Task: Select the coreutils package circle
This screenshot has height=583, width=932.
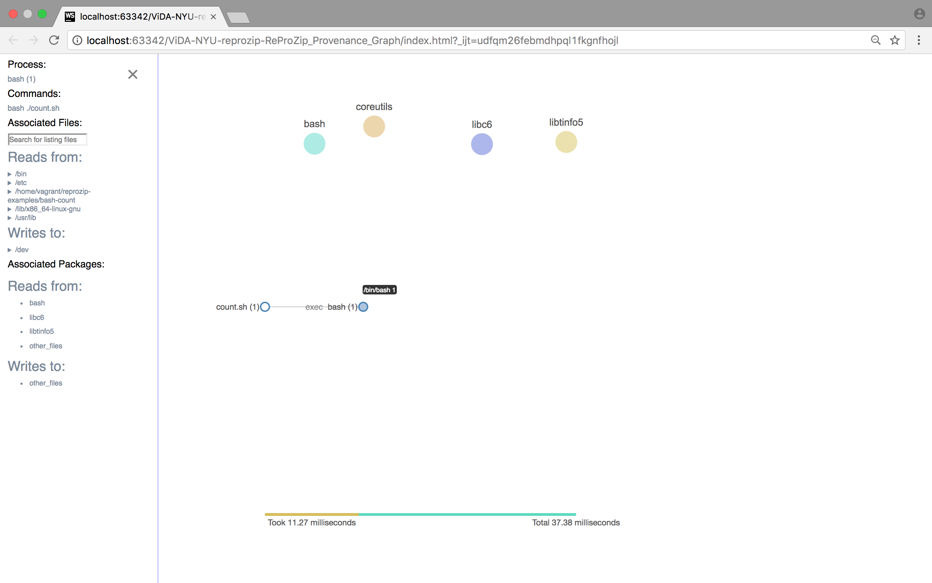Action: pyautogui.click(x=373, y=126)
